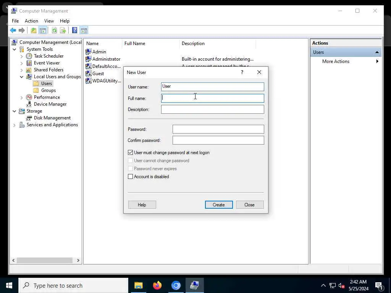Click the Export List toolbar icon
Image resolution: width=391 pixels, height=293 pixels.
coord(63,31)
